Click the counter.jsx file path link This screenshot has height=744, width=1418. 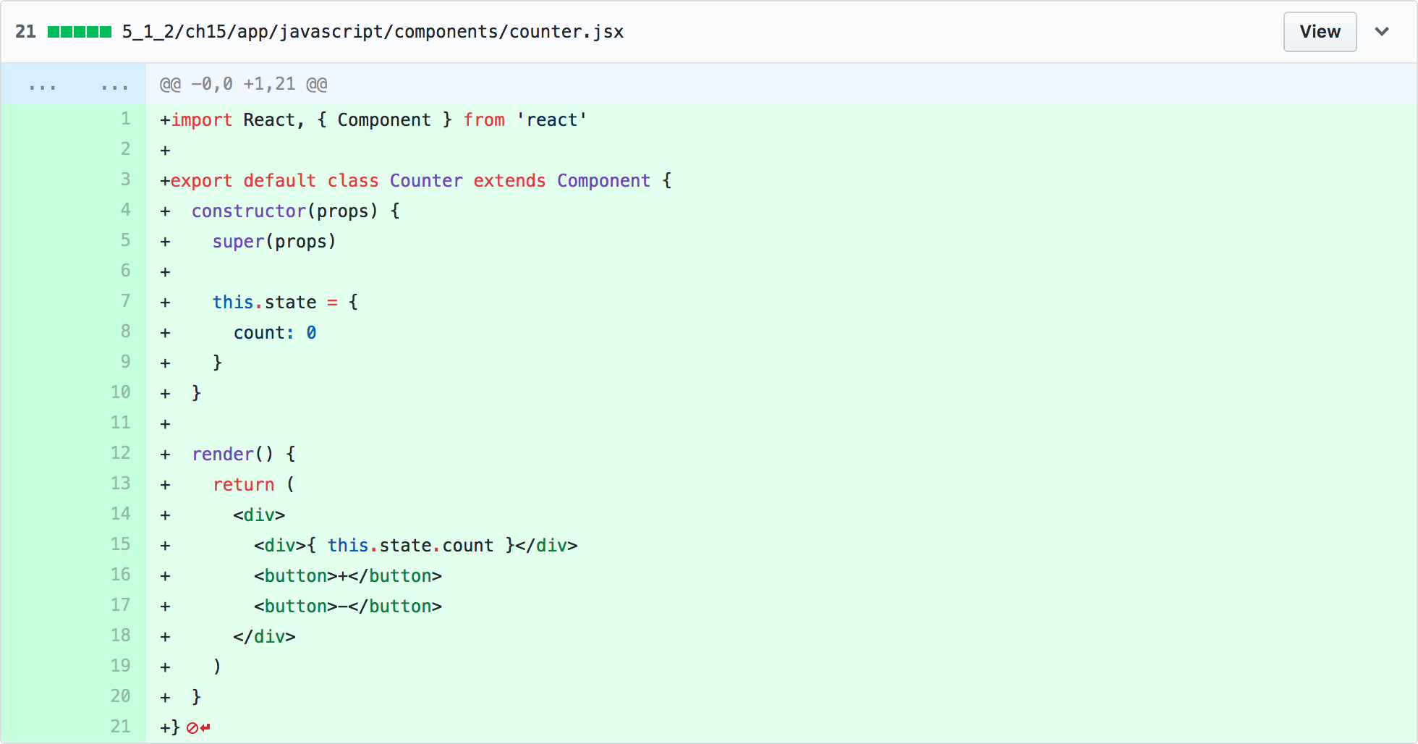(371, 31)
